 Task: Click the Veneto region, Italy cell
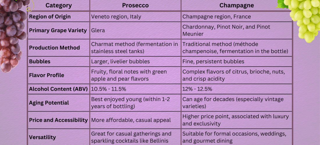click(116, 17)
